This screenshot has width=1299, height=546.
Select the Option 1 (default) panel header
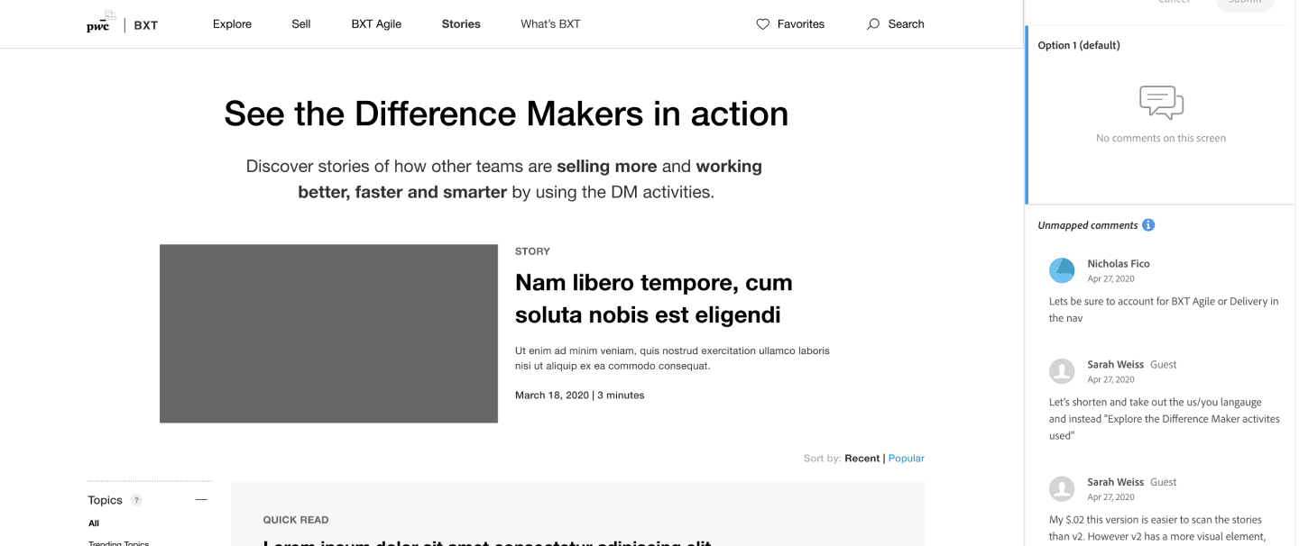point(1079,45)
